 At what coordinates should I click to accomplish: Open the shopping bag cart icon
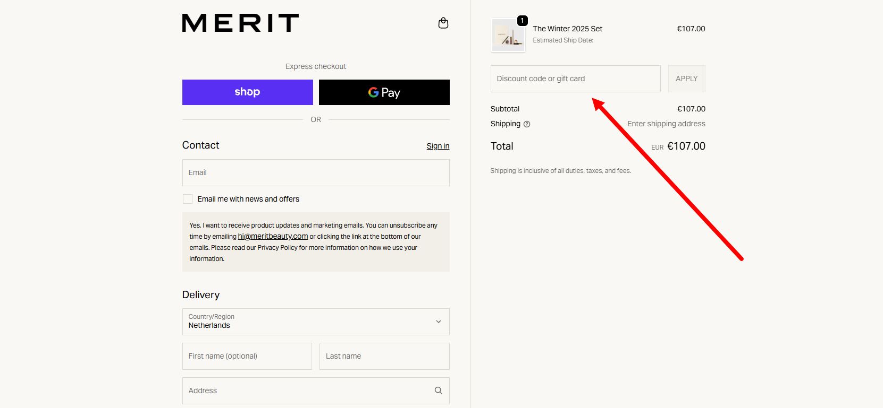click(443, 23)
